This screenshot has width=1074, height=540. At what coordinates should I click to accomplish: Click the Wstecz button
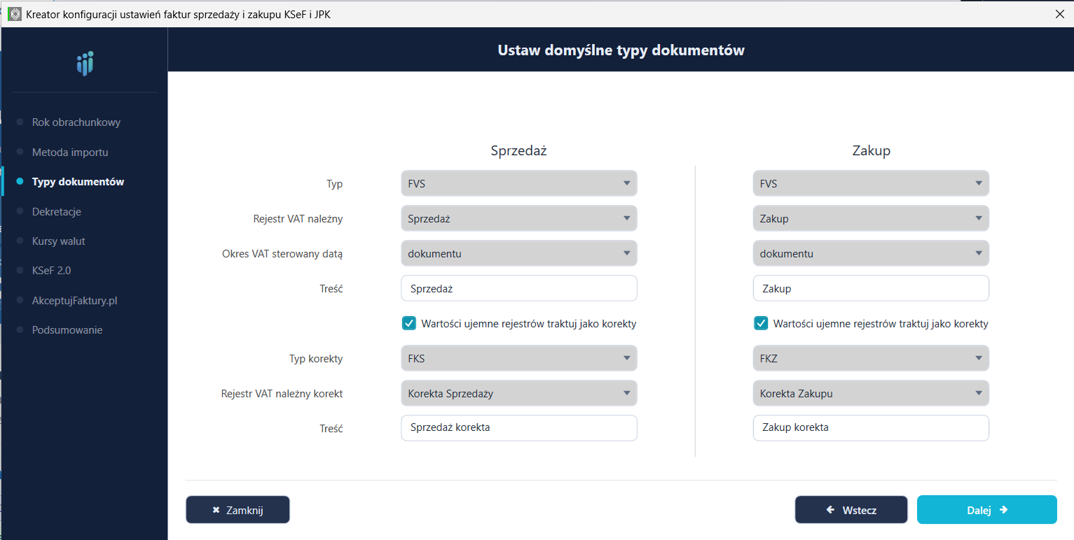tap(851, 510)
